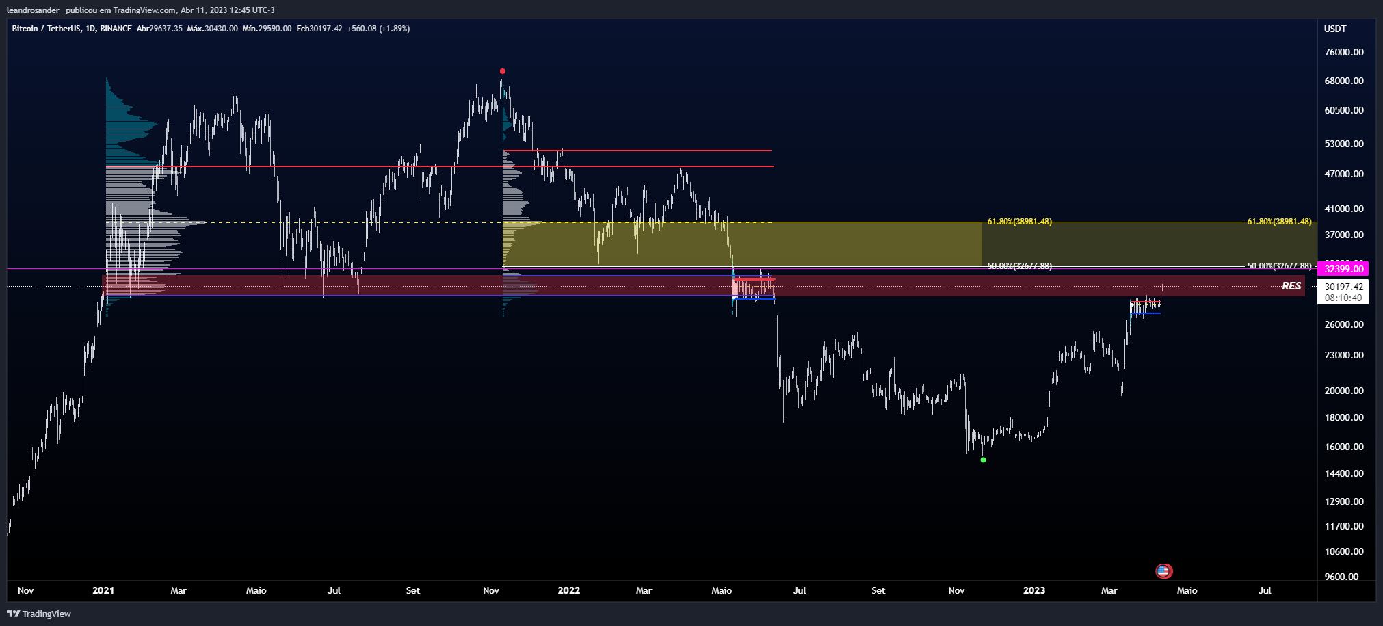Click the 37000.00 price axis label
The height and width of the screenshot is (626, 1383).
pos(1344,235)
